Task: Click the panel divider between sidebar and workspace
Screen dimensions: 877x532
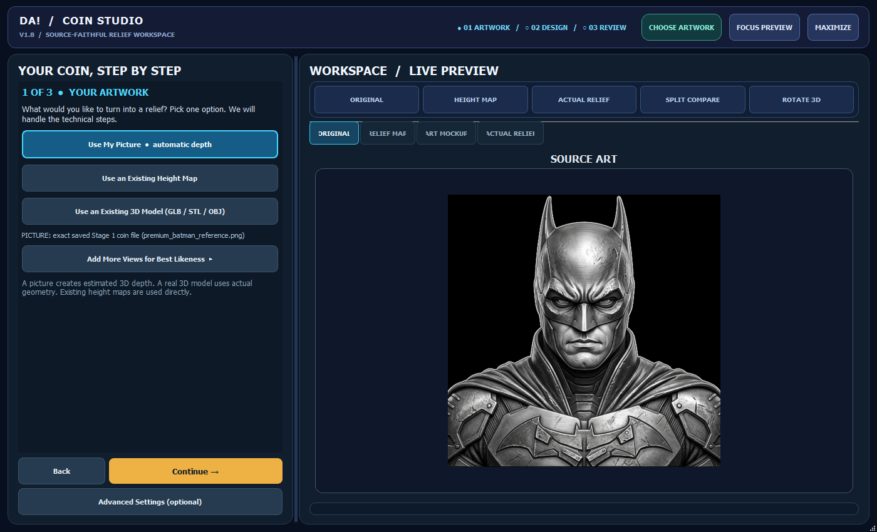Action: (x=296, y=290)
